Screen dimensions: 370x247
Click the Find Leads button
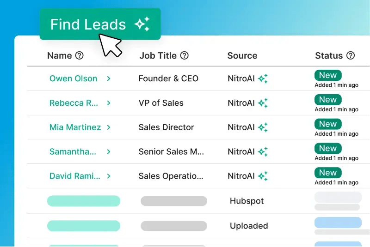100,24
